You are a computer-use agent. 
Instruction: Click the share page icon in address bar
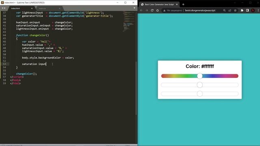tap(230, 10)
